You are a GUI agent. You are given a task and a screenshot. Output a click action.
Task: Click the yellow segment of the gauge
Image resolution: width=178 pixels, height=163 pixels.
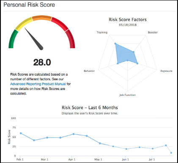point(24,24)
